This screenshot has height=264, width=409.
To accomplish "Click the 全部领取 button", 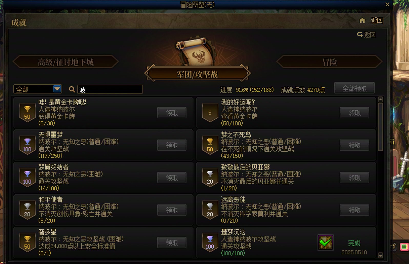I will (x=354, y=88).
